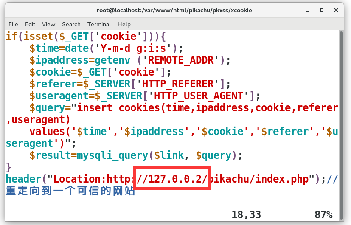The width and height of the screenshot is (351, 225).
Task: Click the "//127.0.0.2/" address text
Action: pyautogui.click(x=172, y=179)
